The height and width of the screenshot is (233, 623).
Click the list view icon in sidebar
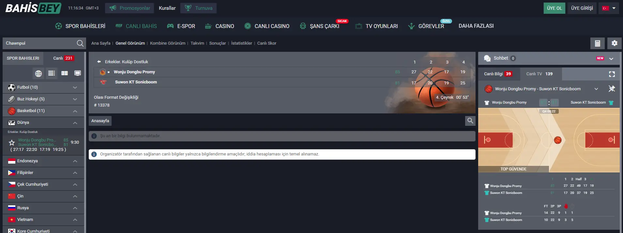[52, 73]
